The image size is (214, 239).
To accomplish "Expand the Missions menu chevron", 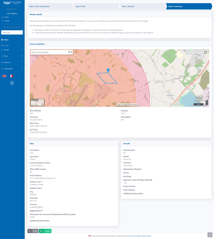I will [22, 62].
